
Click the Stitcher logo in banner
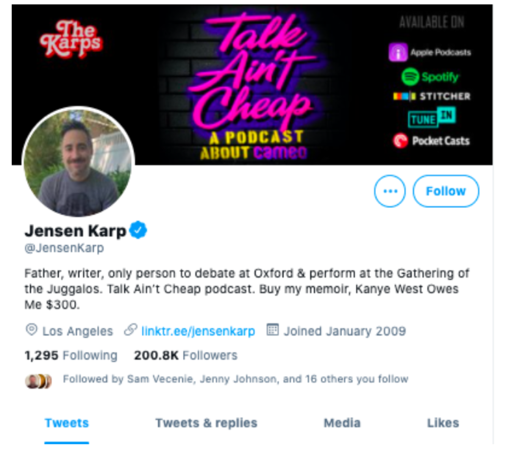[432, 96]
